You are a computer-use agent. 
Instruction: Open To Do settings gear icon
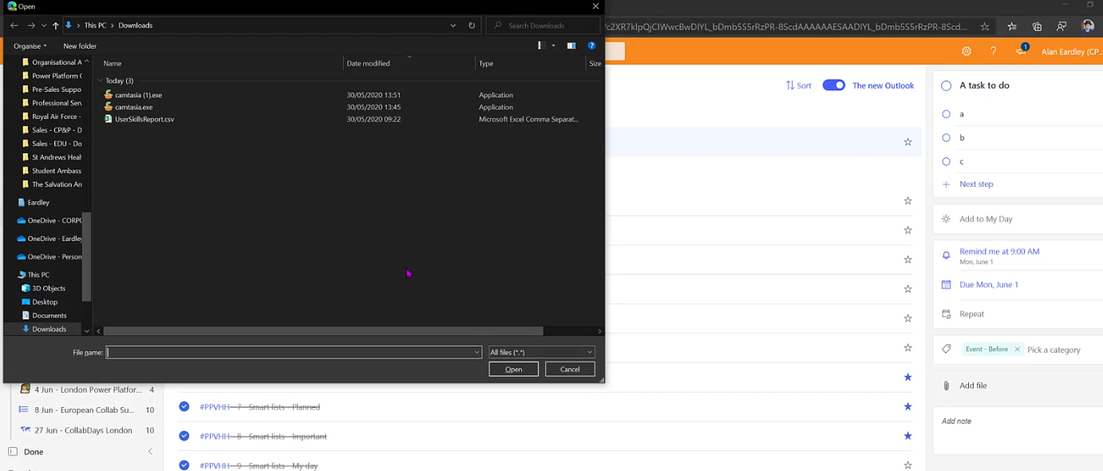pos(967,51)
